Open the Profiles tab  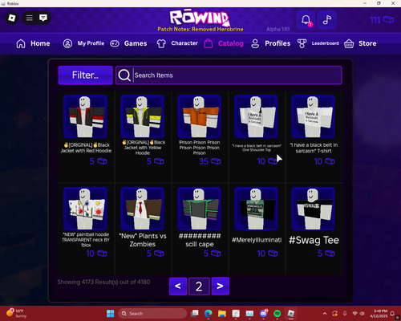pyautogui.click(x=277, y=43)
